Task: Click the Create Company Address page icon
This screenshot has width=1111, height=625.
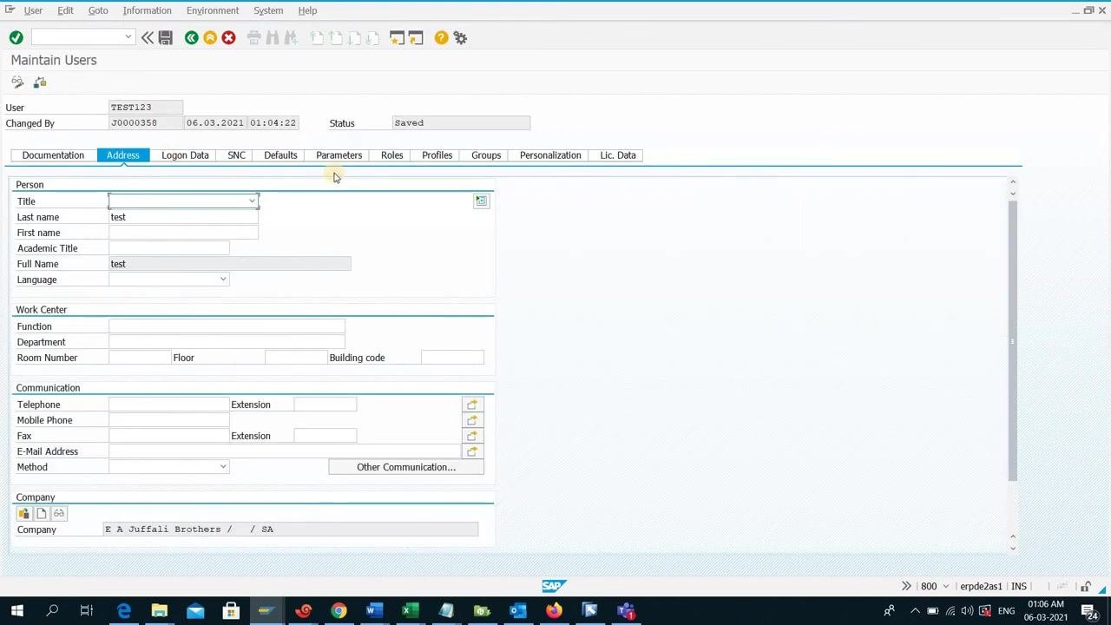Action: 41,513
